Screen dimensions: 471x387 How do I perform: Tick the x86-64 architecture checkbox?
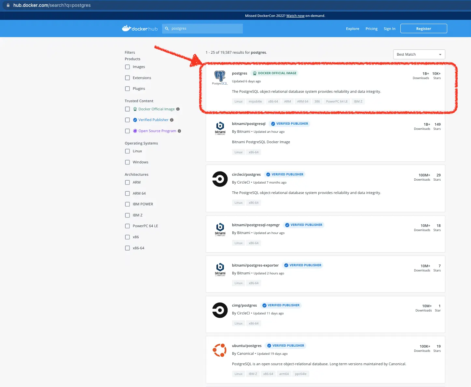tap(128, 248)
